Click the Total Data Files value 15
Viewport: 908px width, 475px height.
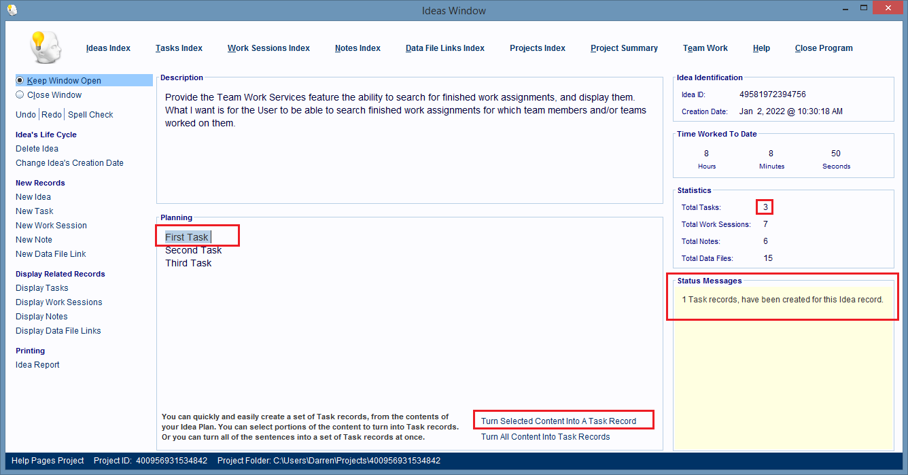[x=767, y=258]
